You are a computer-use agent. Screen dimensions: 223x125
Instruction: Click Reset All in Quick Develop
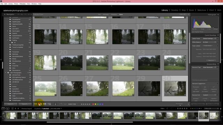(x=211, y=60)
